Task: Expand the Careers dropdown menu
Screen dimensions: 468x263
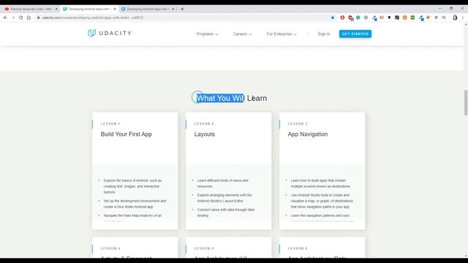Action: click(242, 34)
